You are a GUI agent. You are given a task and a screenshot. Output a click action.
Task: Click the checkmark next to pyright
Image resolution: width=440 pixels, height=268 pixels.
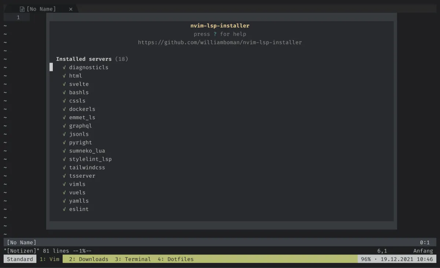point(64,142)
